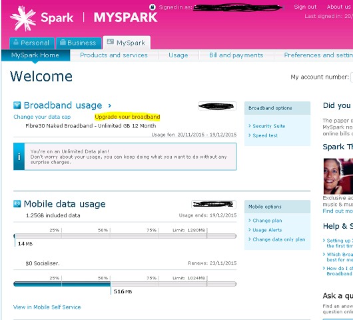Open Bill and payments menu

[236, 55]
